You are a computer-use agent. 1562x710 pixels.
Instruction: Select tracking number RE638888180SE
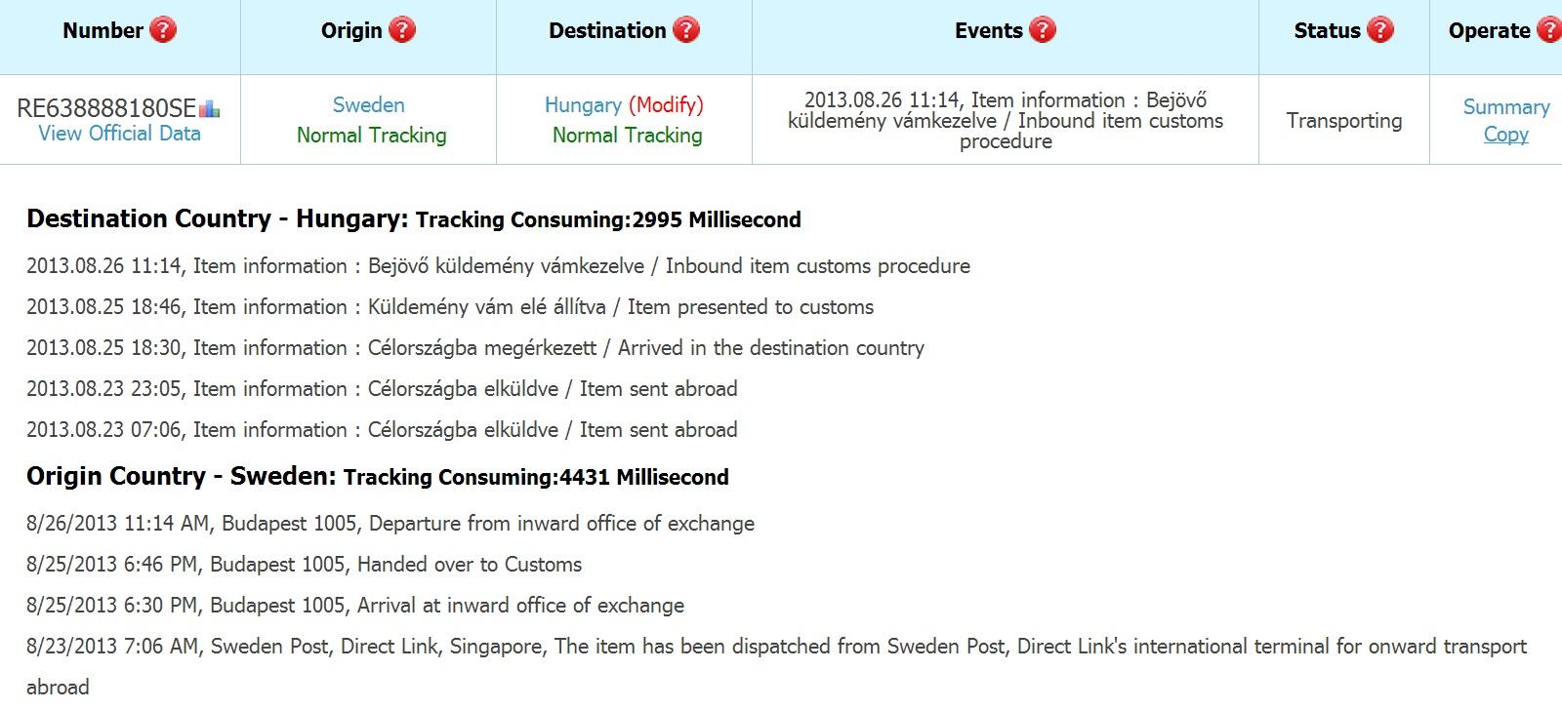click(106, 108)
